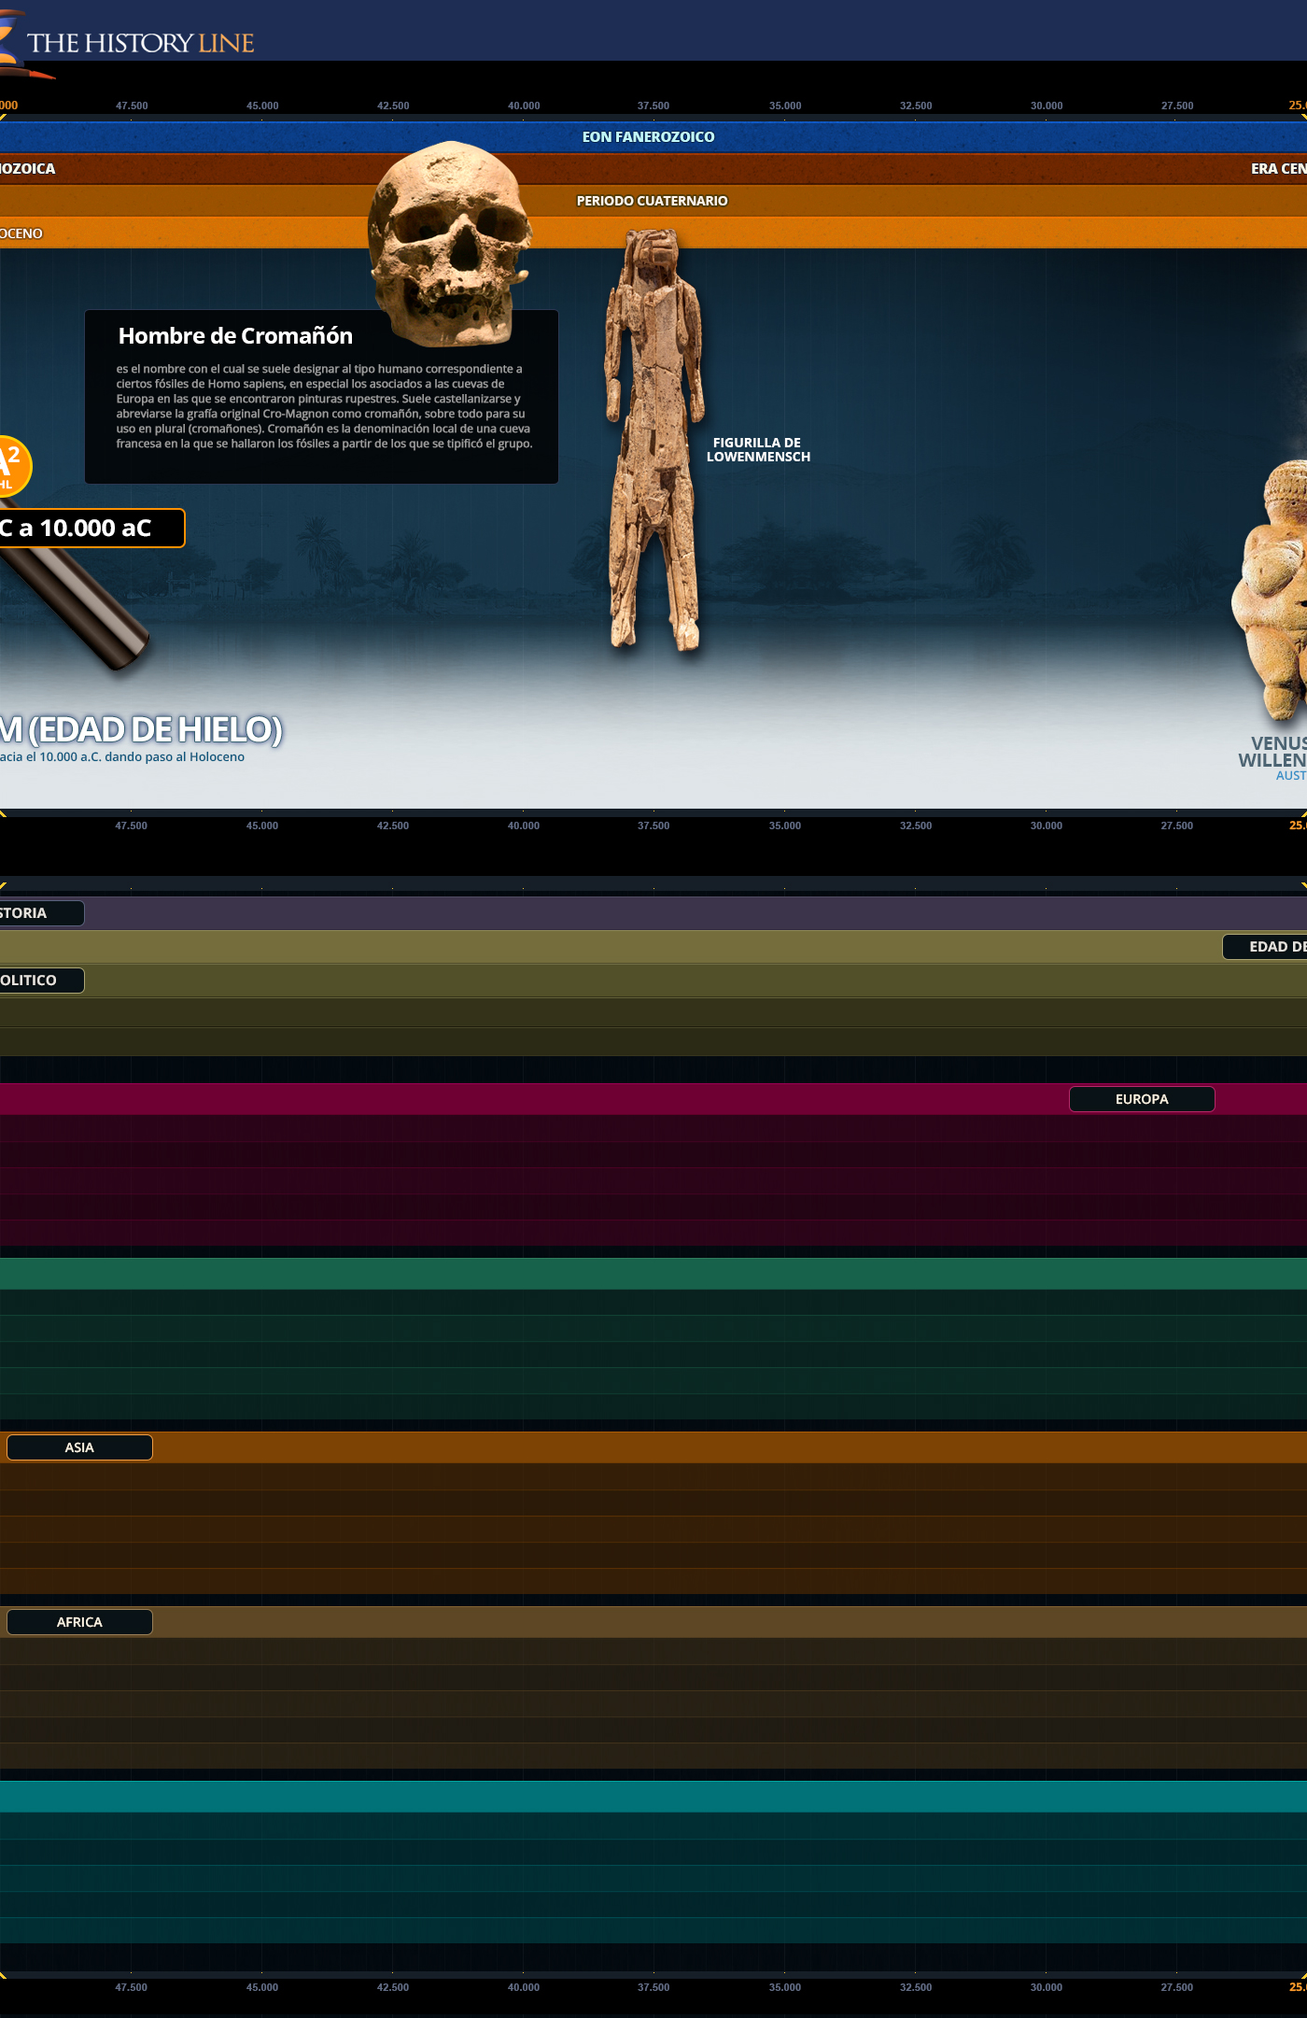Click 40.000 on the bottom time ruler
Screen dimensions: 1307x2018
coord(524,1987)
